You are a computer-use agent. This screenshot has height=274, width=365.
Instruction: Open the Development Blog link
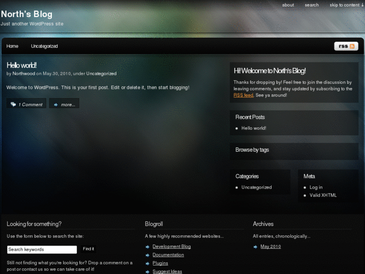coord(172,246)
